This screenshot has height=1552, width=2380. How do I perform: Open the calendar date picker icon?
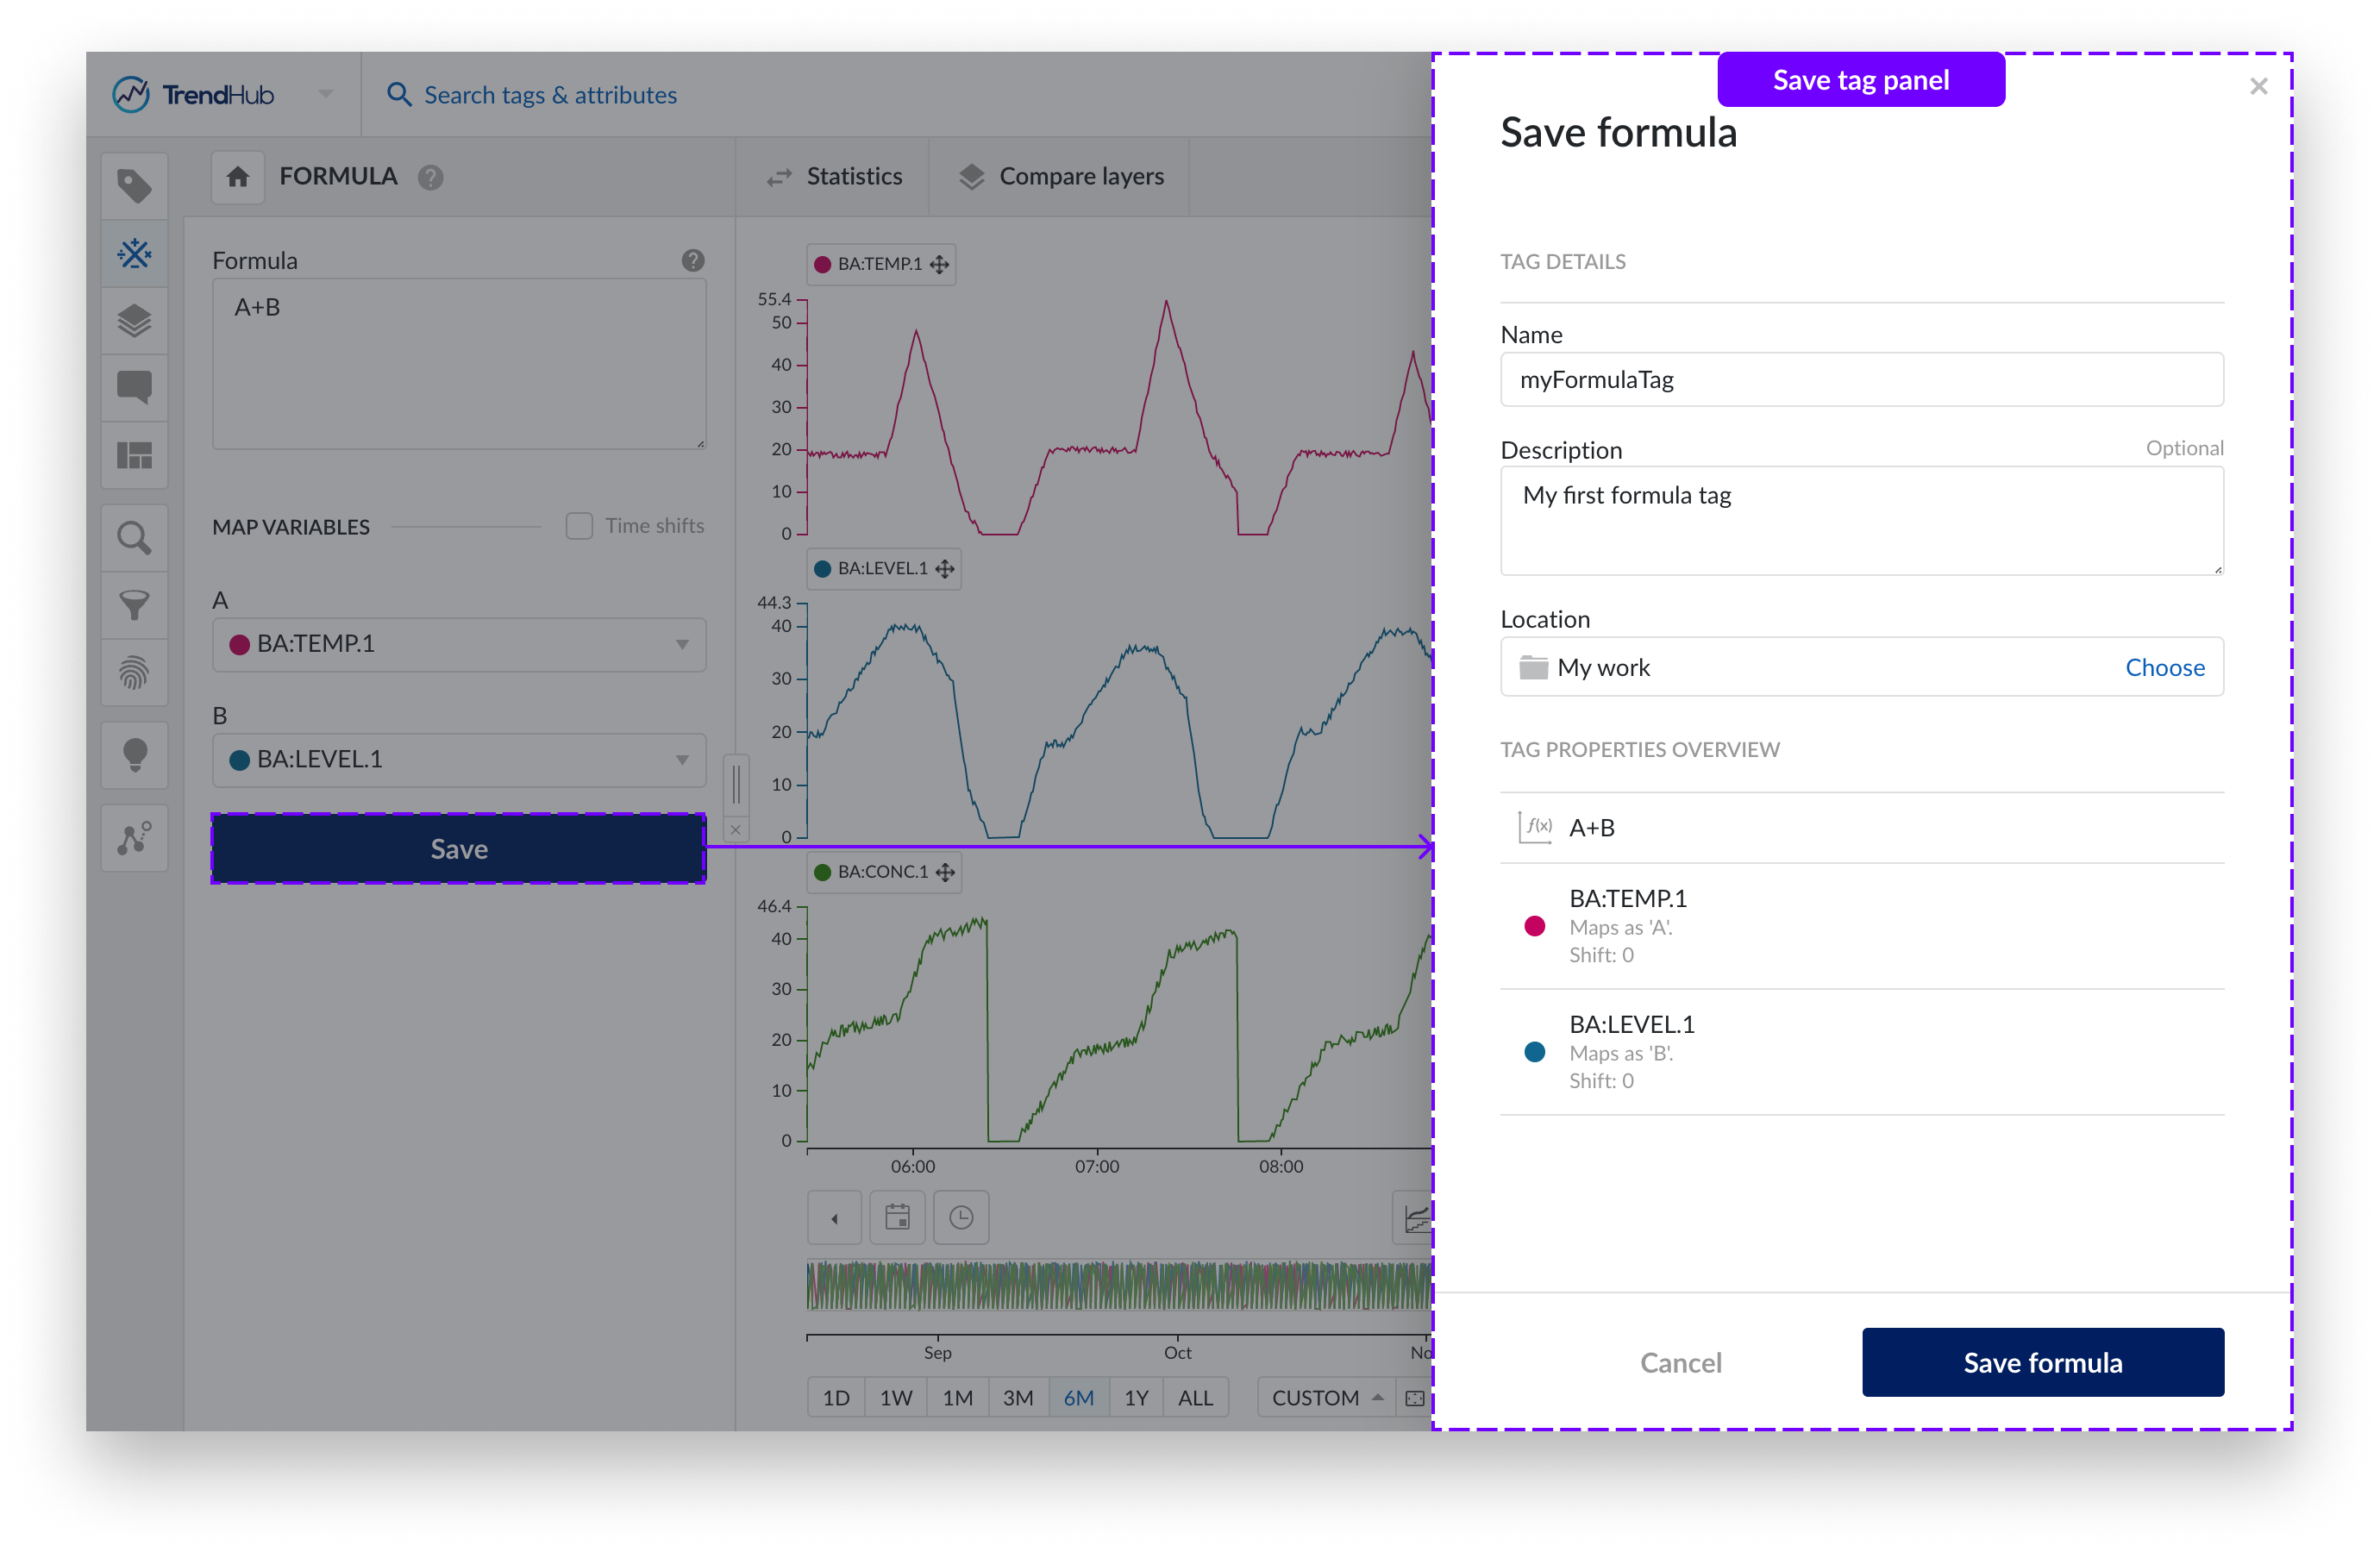coord(897,1217)
